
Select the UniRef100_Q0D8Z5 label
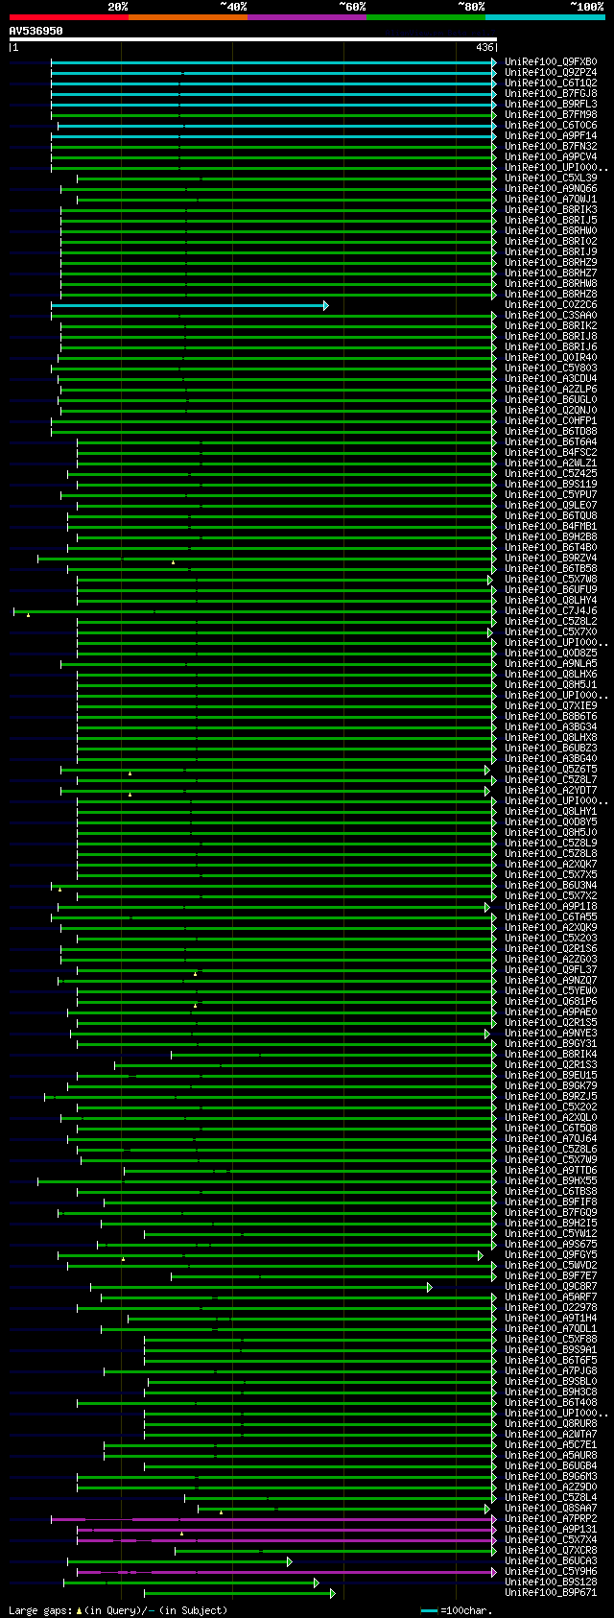pos(551,654)
